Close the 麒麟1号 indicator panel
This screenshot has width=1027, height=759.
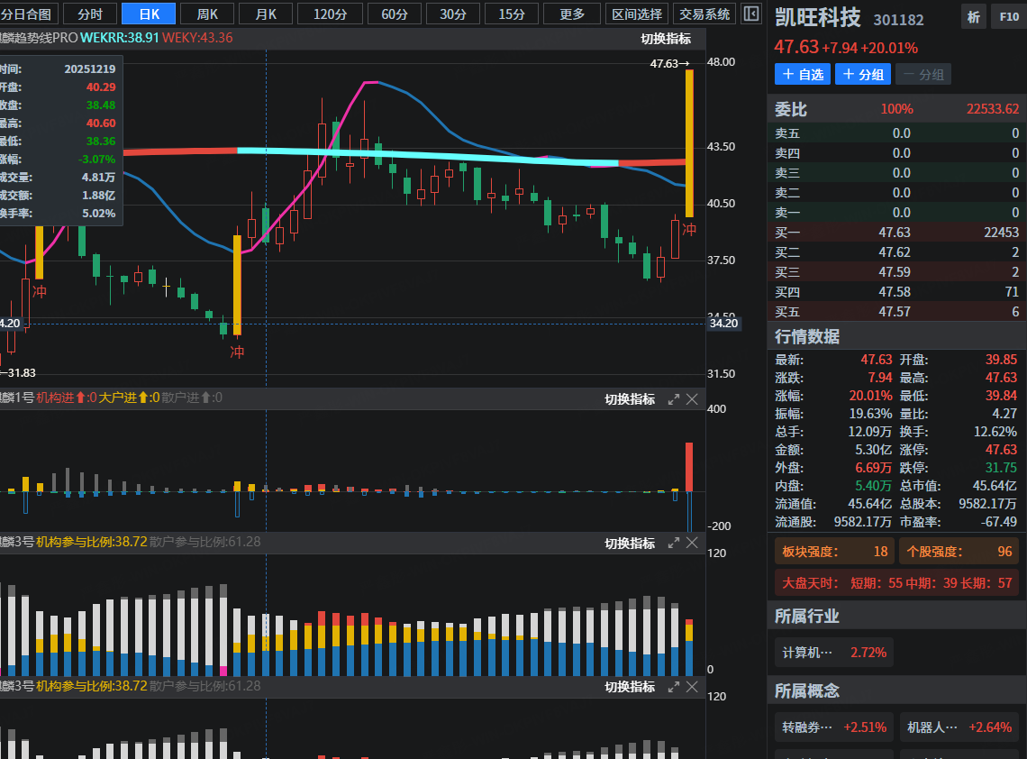(x=692, y=398)
